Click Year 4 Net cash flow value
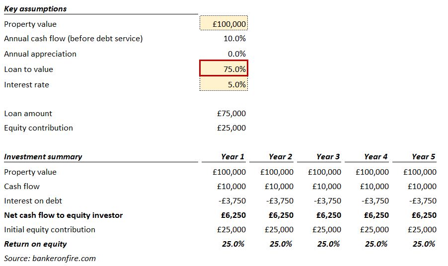The height and width of the screenshot is (266, 448). click(x=375, y=215)
